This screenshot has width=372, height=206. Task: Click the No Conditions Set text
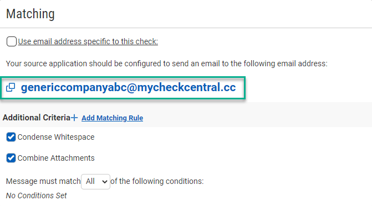pyautogui.click(x=36, y=196)
